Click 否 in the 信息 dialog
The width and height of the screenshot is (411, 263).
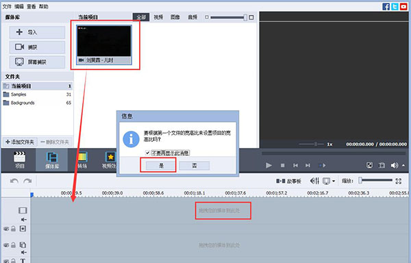click(195, 166)
